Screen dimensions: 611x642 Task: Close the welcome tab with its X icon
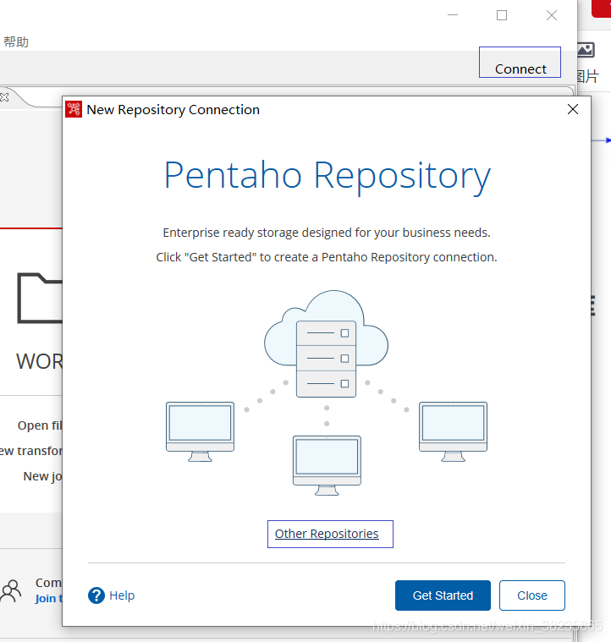[4, 97]
